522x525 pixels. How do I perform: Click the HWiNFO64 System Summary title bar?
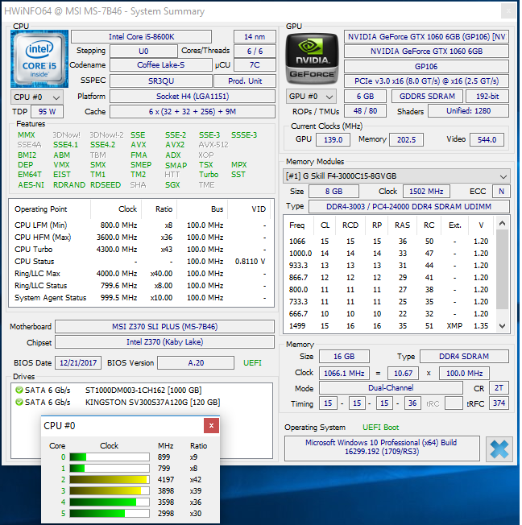251,11
